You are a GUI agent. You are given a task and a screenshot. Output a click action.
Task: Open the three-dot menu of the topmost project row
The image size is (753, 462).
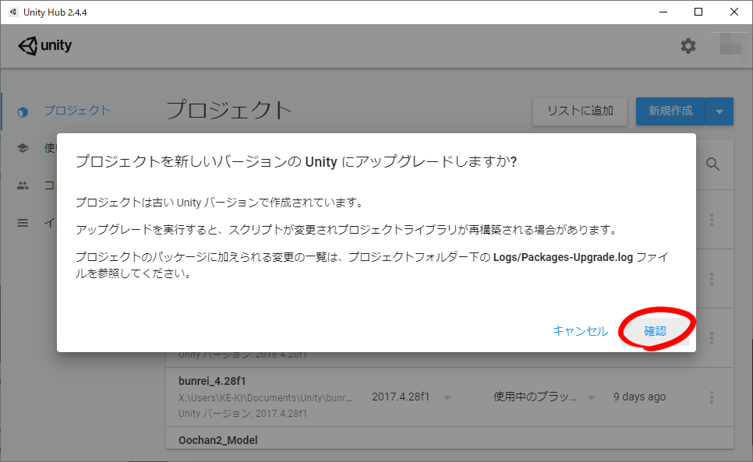(711, 220)
